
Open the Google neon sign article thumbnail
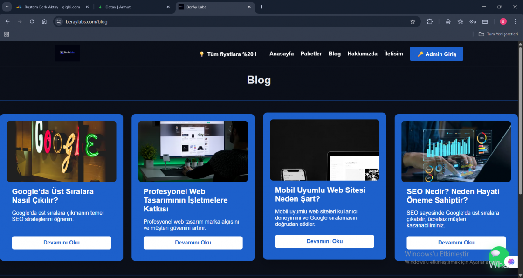tap(62, 151)
